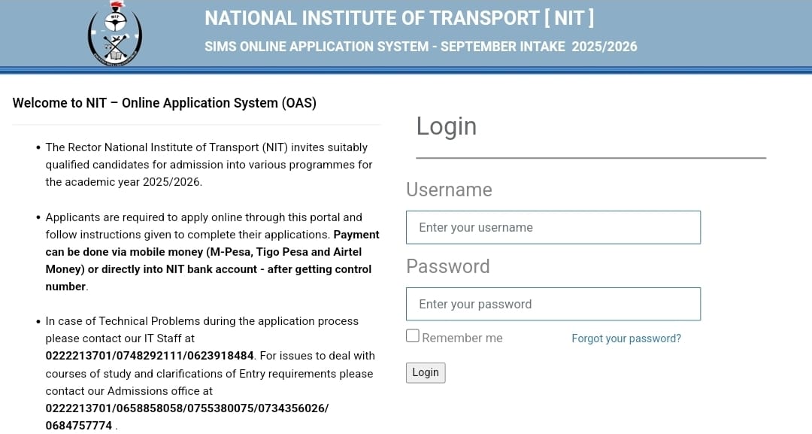The image size is (812, 434).
Task: Click the SIMS Online Application System subtitle
Action: tap(420, 47)
